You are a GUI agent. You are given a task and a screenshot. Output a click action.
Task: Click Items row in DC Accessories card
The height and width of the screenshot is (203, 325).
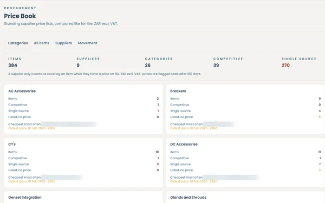pyautogui.click(x=245, y=152)
